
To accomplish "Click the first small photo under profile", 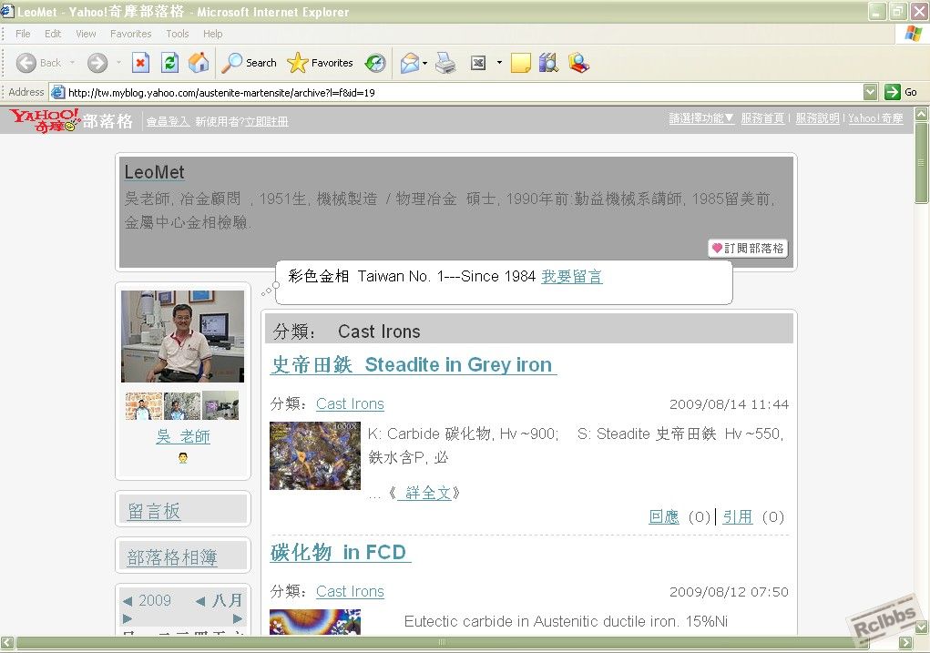I will tap(144, 405).
